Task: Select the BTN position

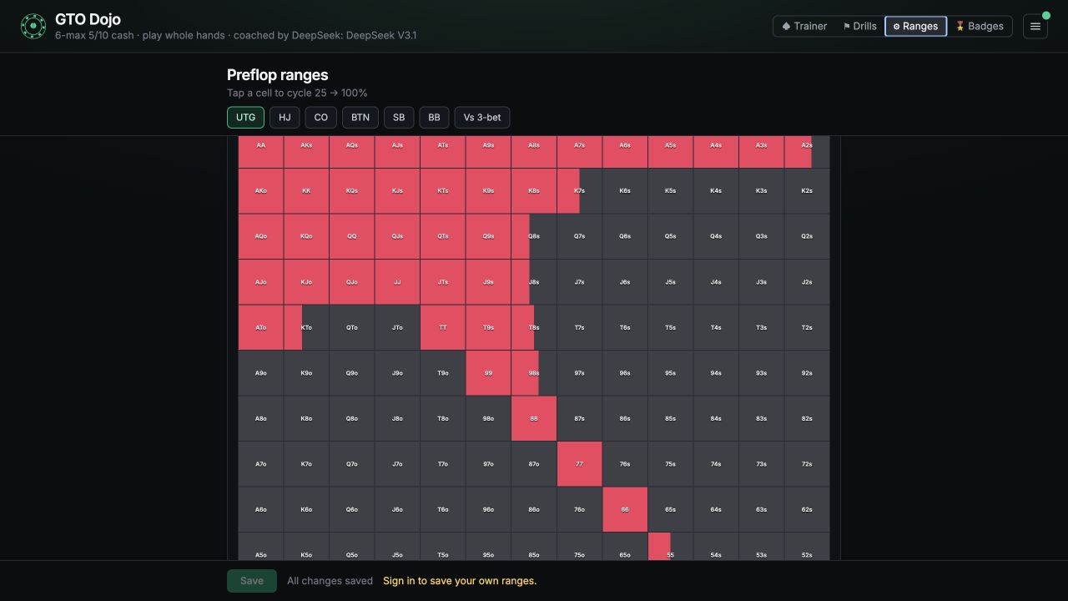Action: click(x=360, y=118)
